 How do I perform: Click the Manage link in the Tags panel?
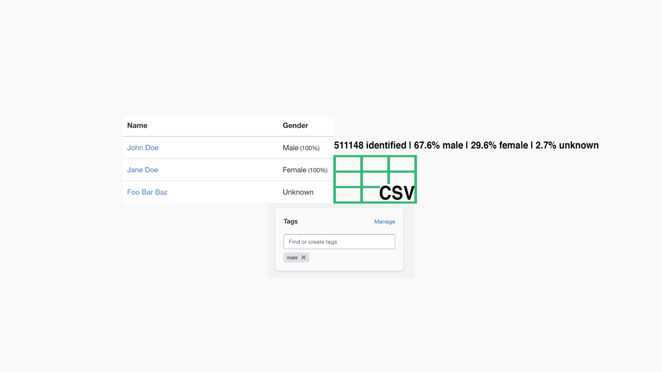[x=384, y=222]
